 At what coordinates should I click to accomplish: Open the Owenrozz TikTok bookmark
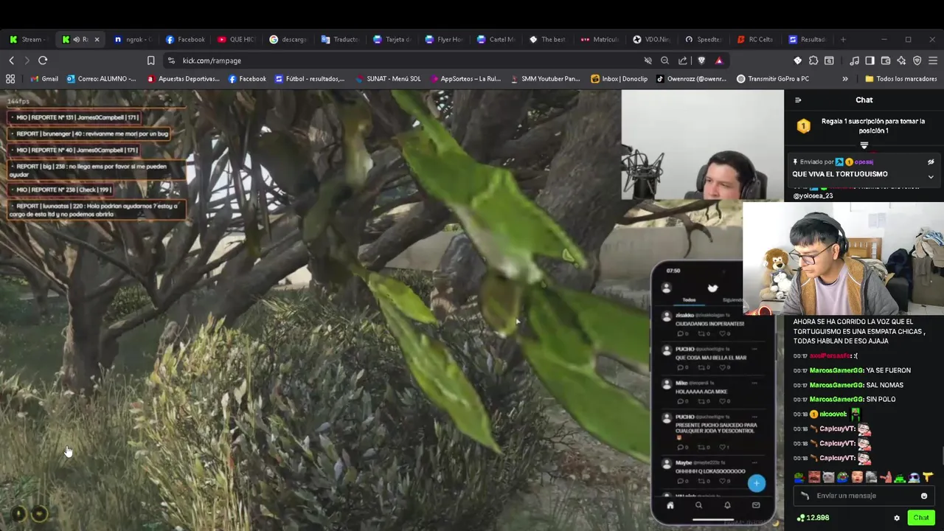coord(692,79)
